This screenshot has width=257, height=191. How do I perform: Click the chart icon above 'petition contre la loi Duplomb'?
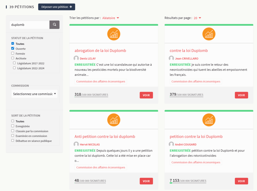point(209,120)
